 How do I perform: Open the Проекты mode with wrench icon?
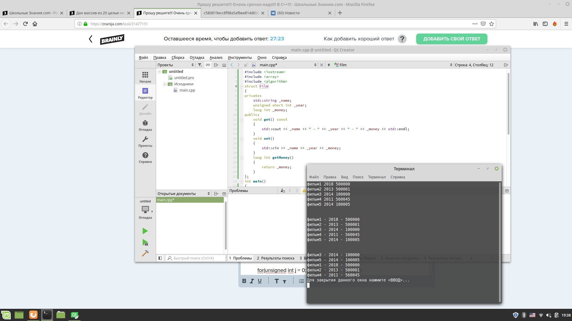pos(145,141)
